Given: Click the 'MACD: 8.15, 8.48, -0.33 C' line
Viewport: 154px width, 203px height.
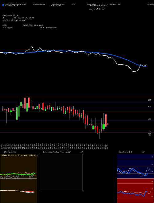Looking at the screenshot, I should click(x=14, y=20).
